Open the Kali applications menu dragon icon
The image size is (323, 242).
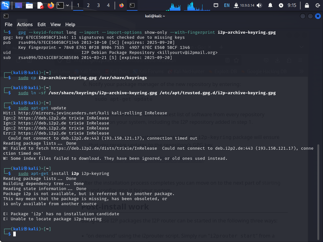tap(5, 5)
